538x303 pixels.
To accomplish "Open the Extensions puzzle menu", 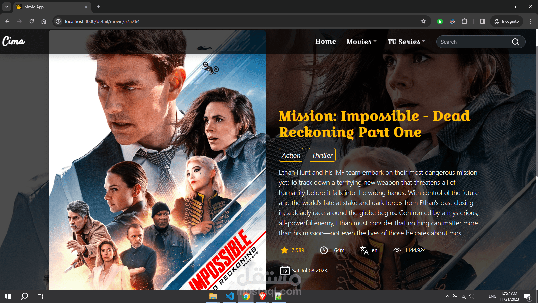I will pyautogui.click(x=464, y=21).
